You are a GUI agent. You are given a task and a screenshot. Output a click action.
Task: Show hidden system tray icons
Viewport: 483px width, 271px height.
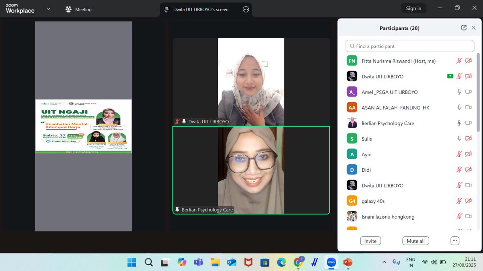[384, 262]
